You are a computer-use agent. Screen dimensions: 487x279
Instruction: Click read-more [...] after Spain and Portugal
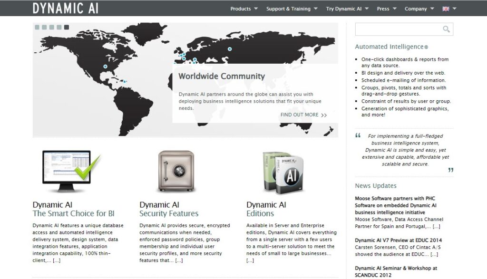coord(437,226)
